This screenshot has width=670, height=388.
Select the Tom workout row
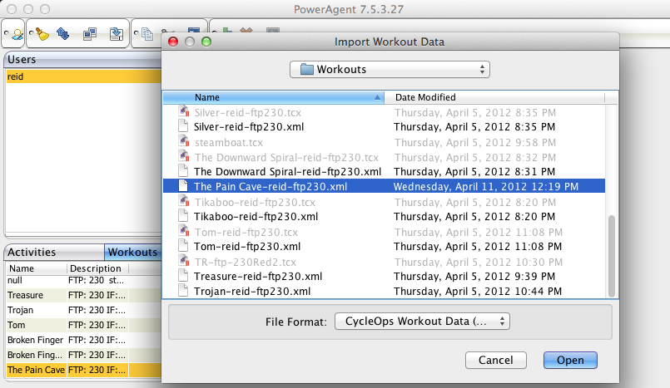(x=83, y=325)
